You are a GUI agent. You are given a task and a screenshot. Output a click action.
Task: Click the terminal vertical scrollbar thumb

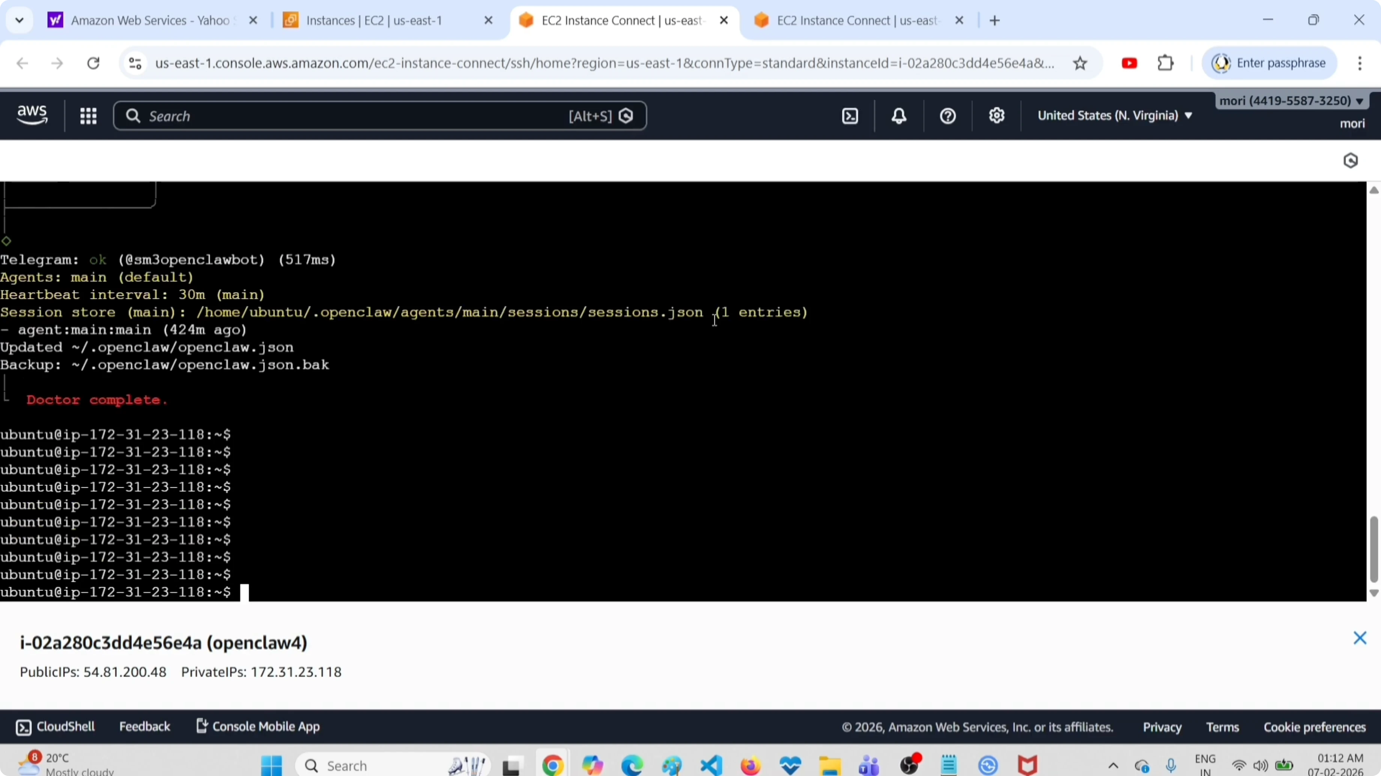1373,549
